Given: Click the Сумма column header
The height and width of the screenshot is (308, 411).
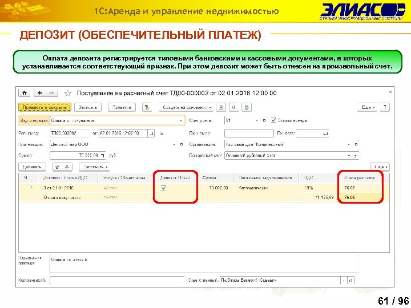Looking at the screenshot, I should (215, 178).
